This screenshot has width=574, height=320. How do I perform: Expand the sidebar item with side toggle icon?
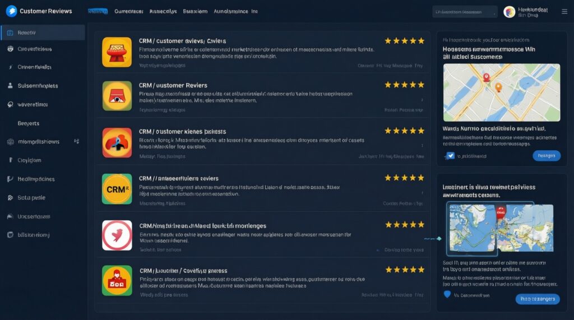click(76, 141)
